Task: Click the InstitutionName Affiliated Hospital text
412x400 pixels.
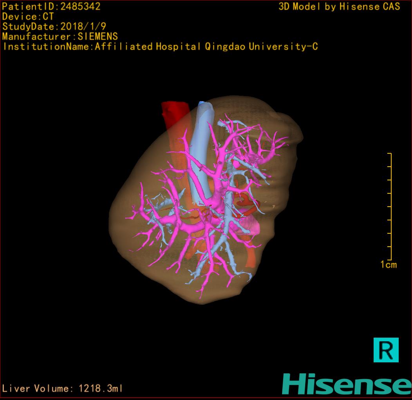Action: click(160, 47)
